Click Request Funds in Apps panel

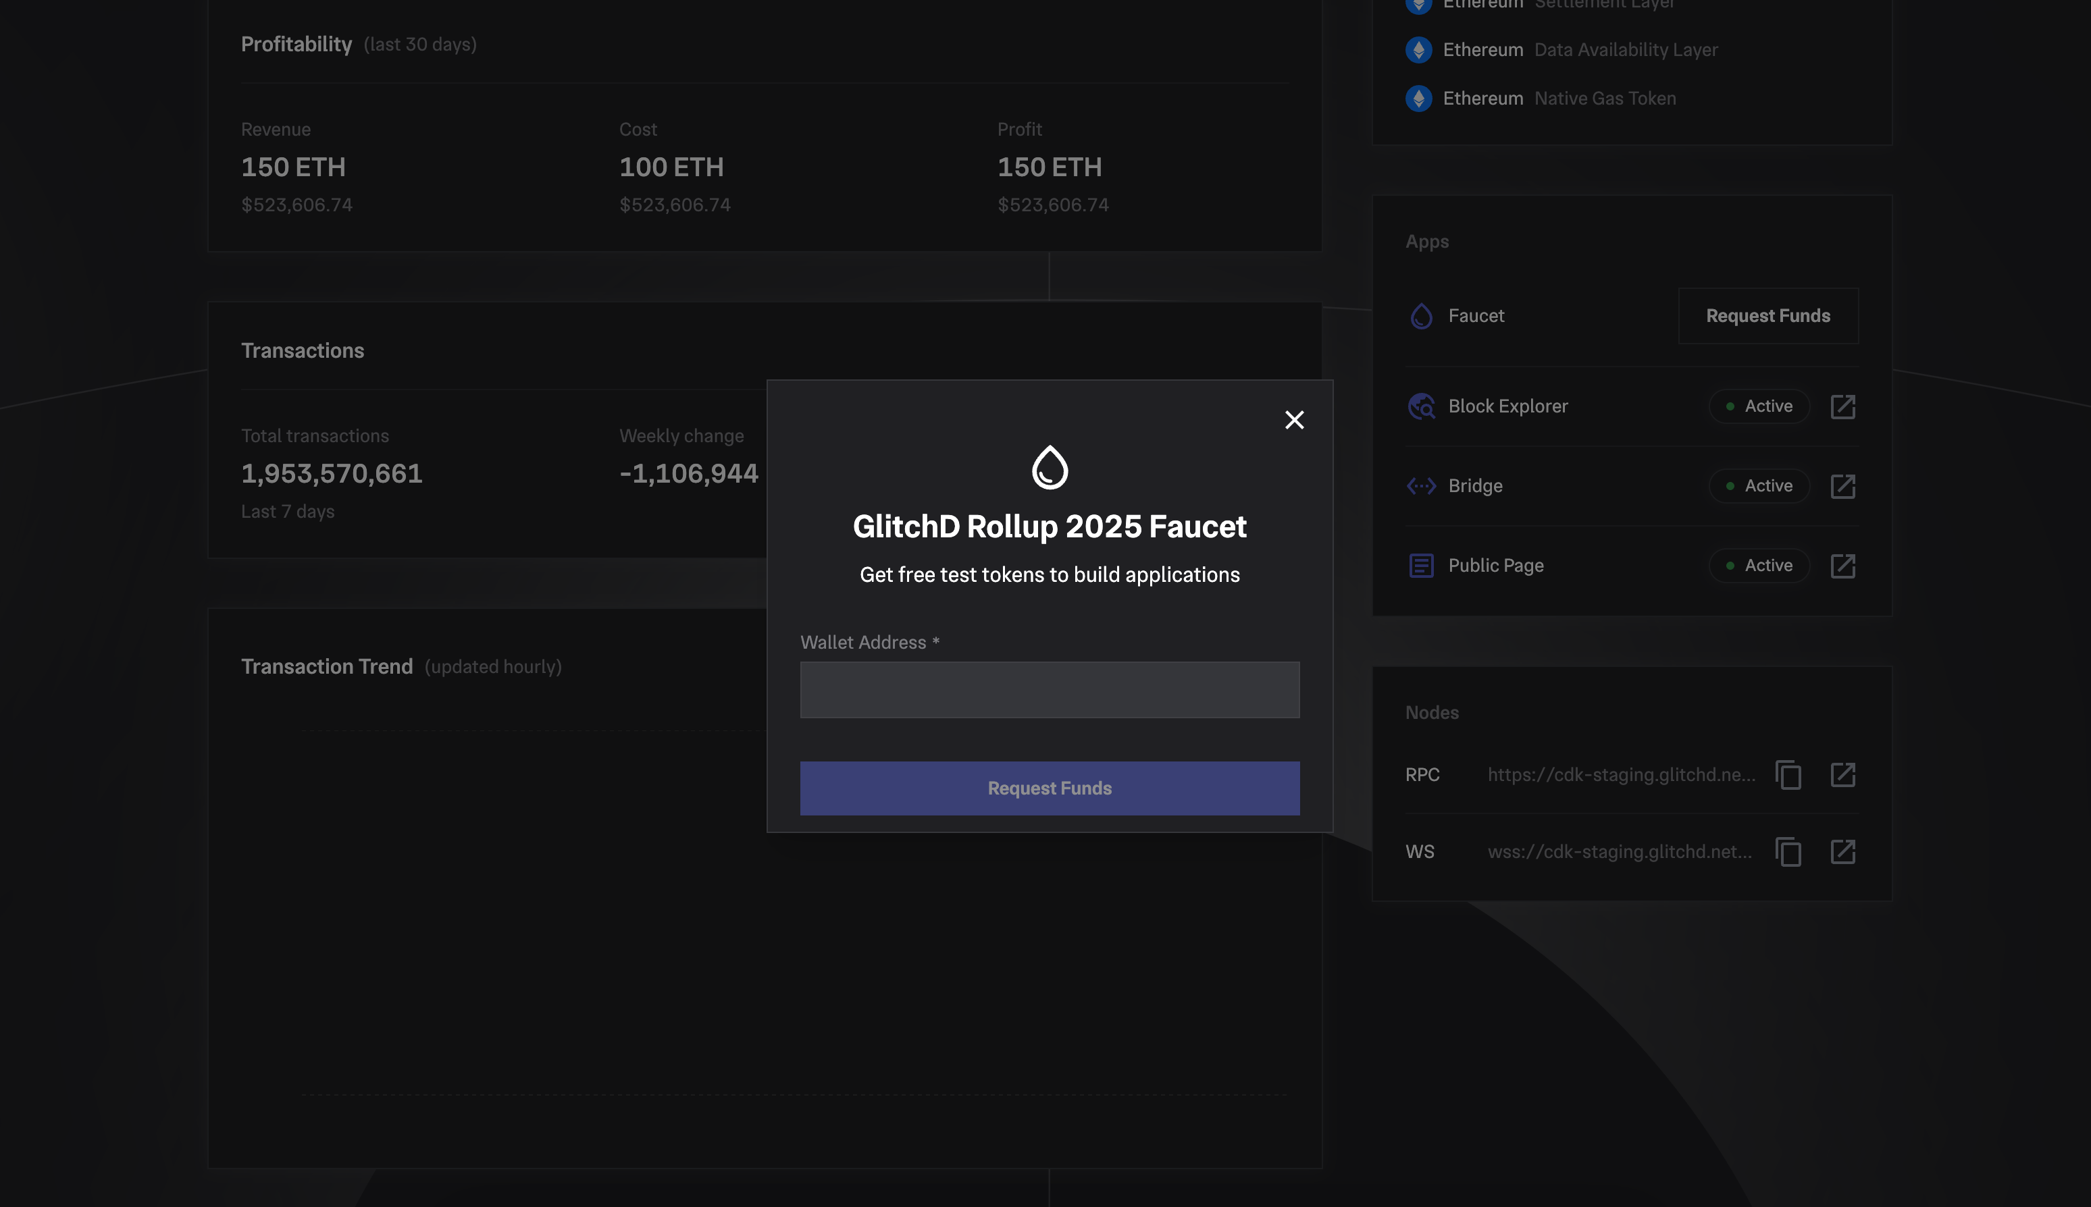(1767, 316)
